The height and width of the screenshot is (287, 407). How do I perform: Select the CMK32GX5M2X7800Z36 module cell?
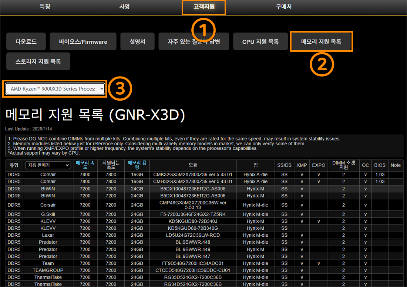pos(193,174)
